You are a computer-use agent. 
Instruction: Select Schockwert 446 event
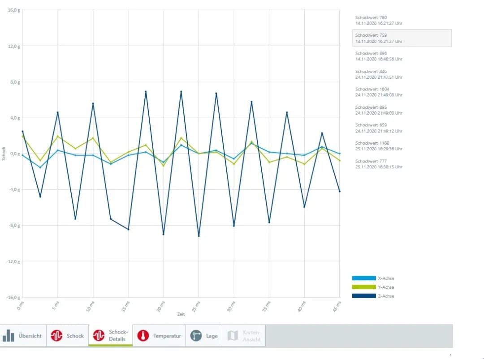379,74
